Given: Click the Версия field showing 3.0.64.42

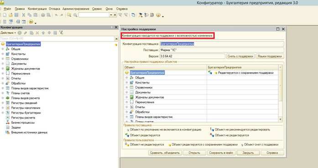Looking at the screenshot, I should [193, 57].
